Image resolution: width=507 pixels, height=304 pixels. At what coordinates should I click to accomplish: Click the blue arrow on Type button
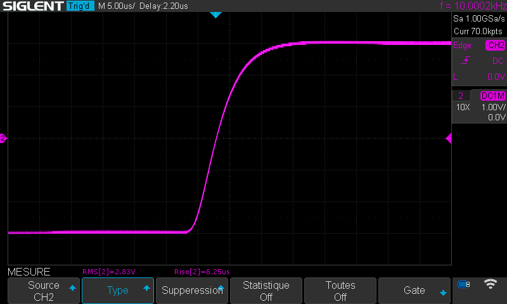coord(146,288)
